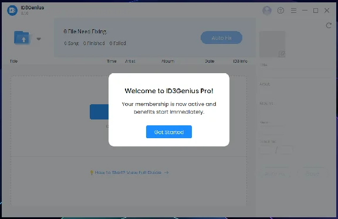338x219 pixels.
Task: Click the Save button in side panel
Action: [x=313, y=173]
